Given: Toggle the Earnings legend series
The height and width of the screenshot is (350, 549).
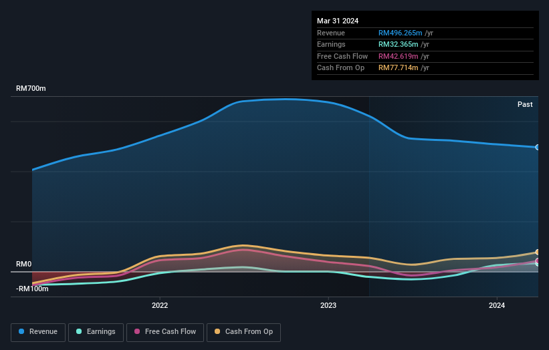Looking at the screenshot, I should [96, 332].
